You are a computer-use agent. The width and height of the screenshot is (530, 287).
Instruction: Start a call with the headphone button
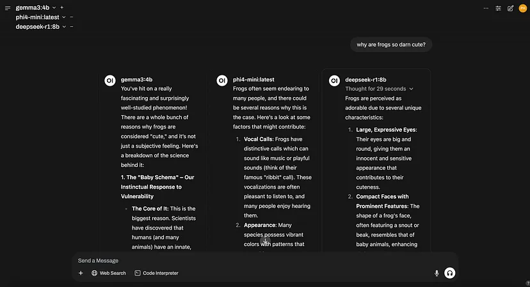pos(449,273)
